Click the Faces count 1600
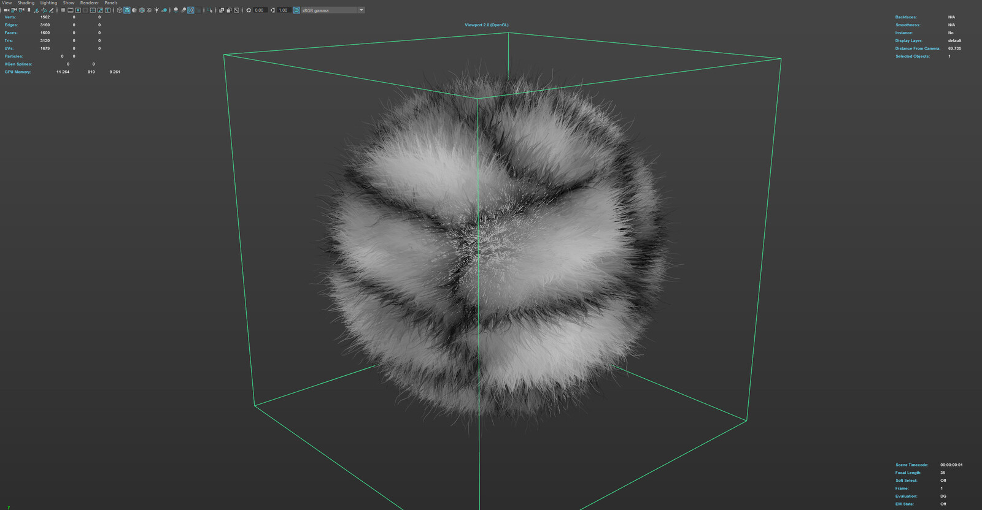 [45, 32]
